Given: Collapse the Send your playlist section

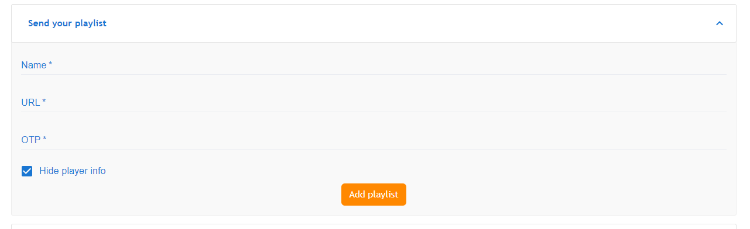Looking at the screenshot, I should pyautogui.click(x=720, y=23).
